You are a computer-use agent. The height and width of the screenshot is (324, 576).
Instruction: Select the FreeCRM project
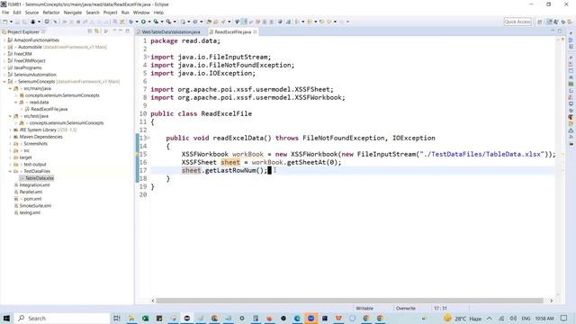22,54
